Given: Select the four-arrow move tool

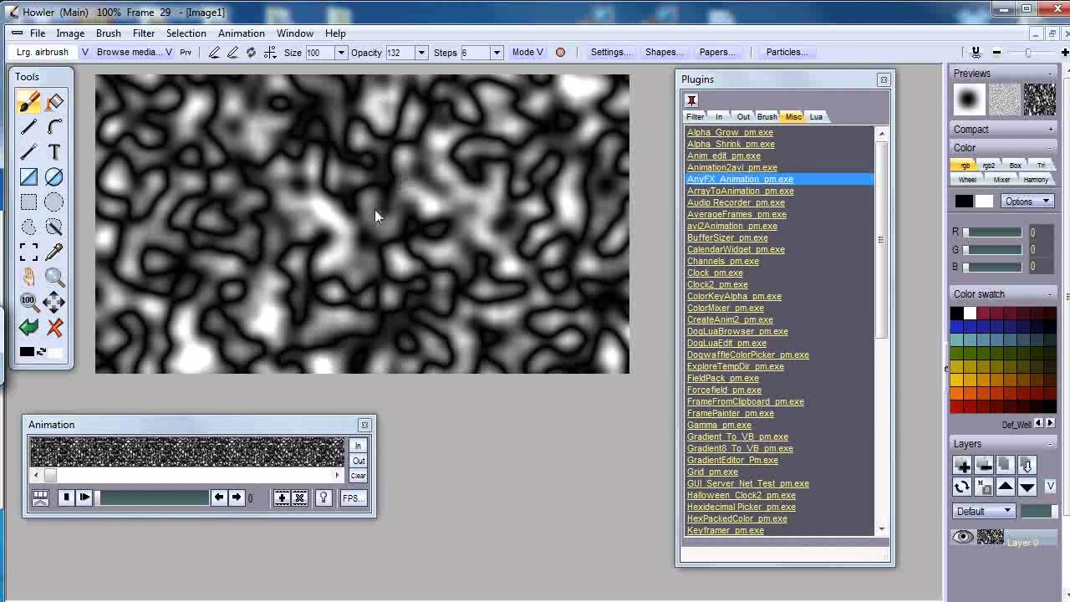Looking at the screenshot, I should (54, 302).
